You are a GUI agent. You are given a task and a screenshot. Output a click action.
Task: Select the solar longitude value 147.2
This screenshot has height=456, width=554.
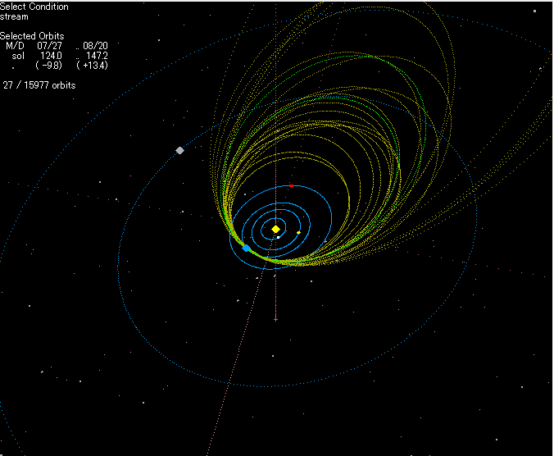[x=96, y=56]
